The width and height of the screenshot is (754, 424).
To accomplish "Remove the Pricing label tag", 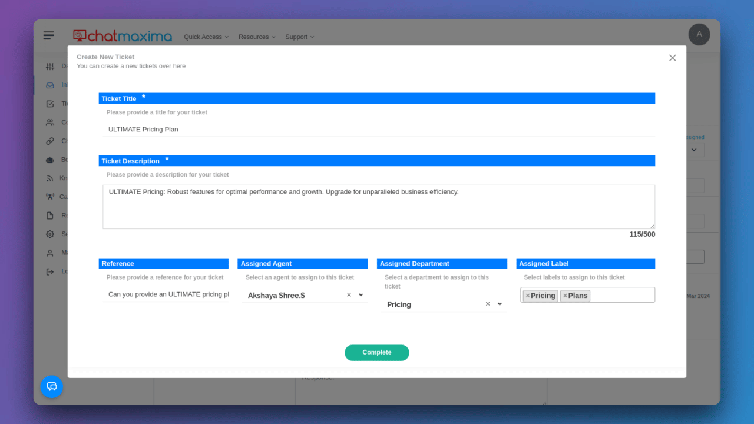I will point(527,296).
